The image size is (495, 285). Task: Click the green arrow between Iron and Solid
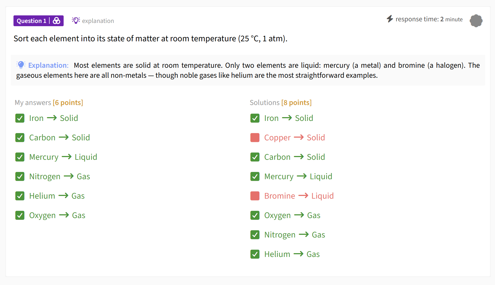point(51,118)
